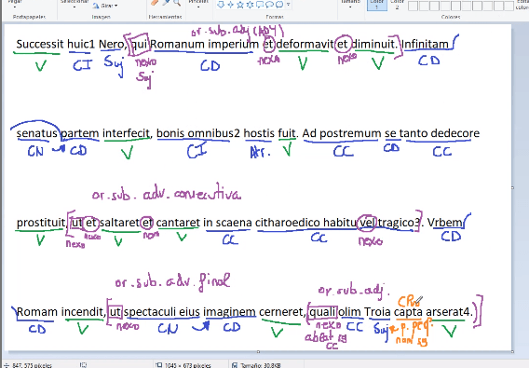Image resolution: width=529 pixels, height=368 pixels.
Task: Choose the rounded rectangular callout shape
Action: pos(260,5)
